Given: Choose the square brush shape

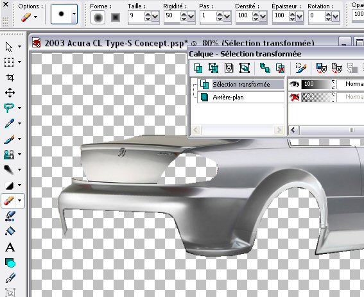Looking at the screenshot, I should [116, 17].
